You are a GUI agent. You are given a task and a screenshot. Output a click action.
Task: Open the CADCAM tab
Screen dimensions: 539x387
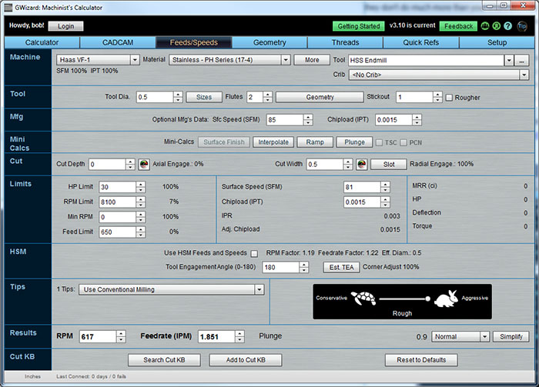point(118,42)
